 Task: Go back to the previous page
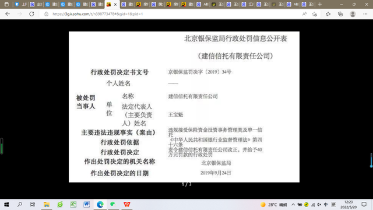(x=8, y=14)
